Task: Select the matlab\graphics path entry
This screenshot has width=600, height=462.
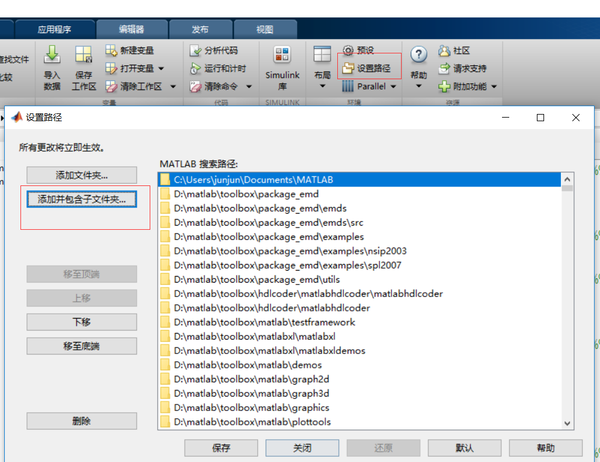Action: click(360, 408)
